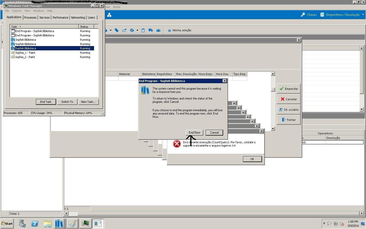Expand the dropdown arrow left of the tag icon

pyautogui.click(x=111, y=30)
